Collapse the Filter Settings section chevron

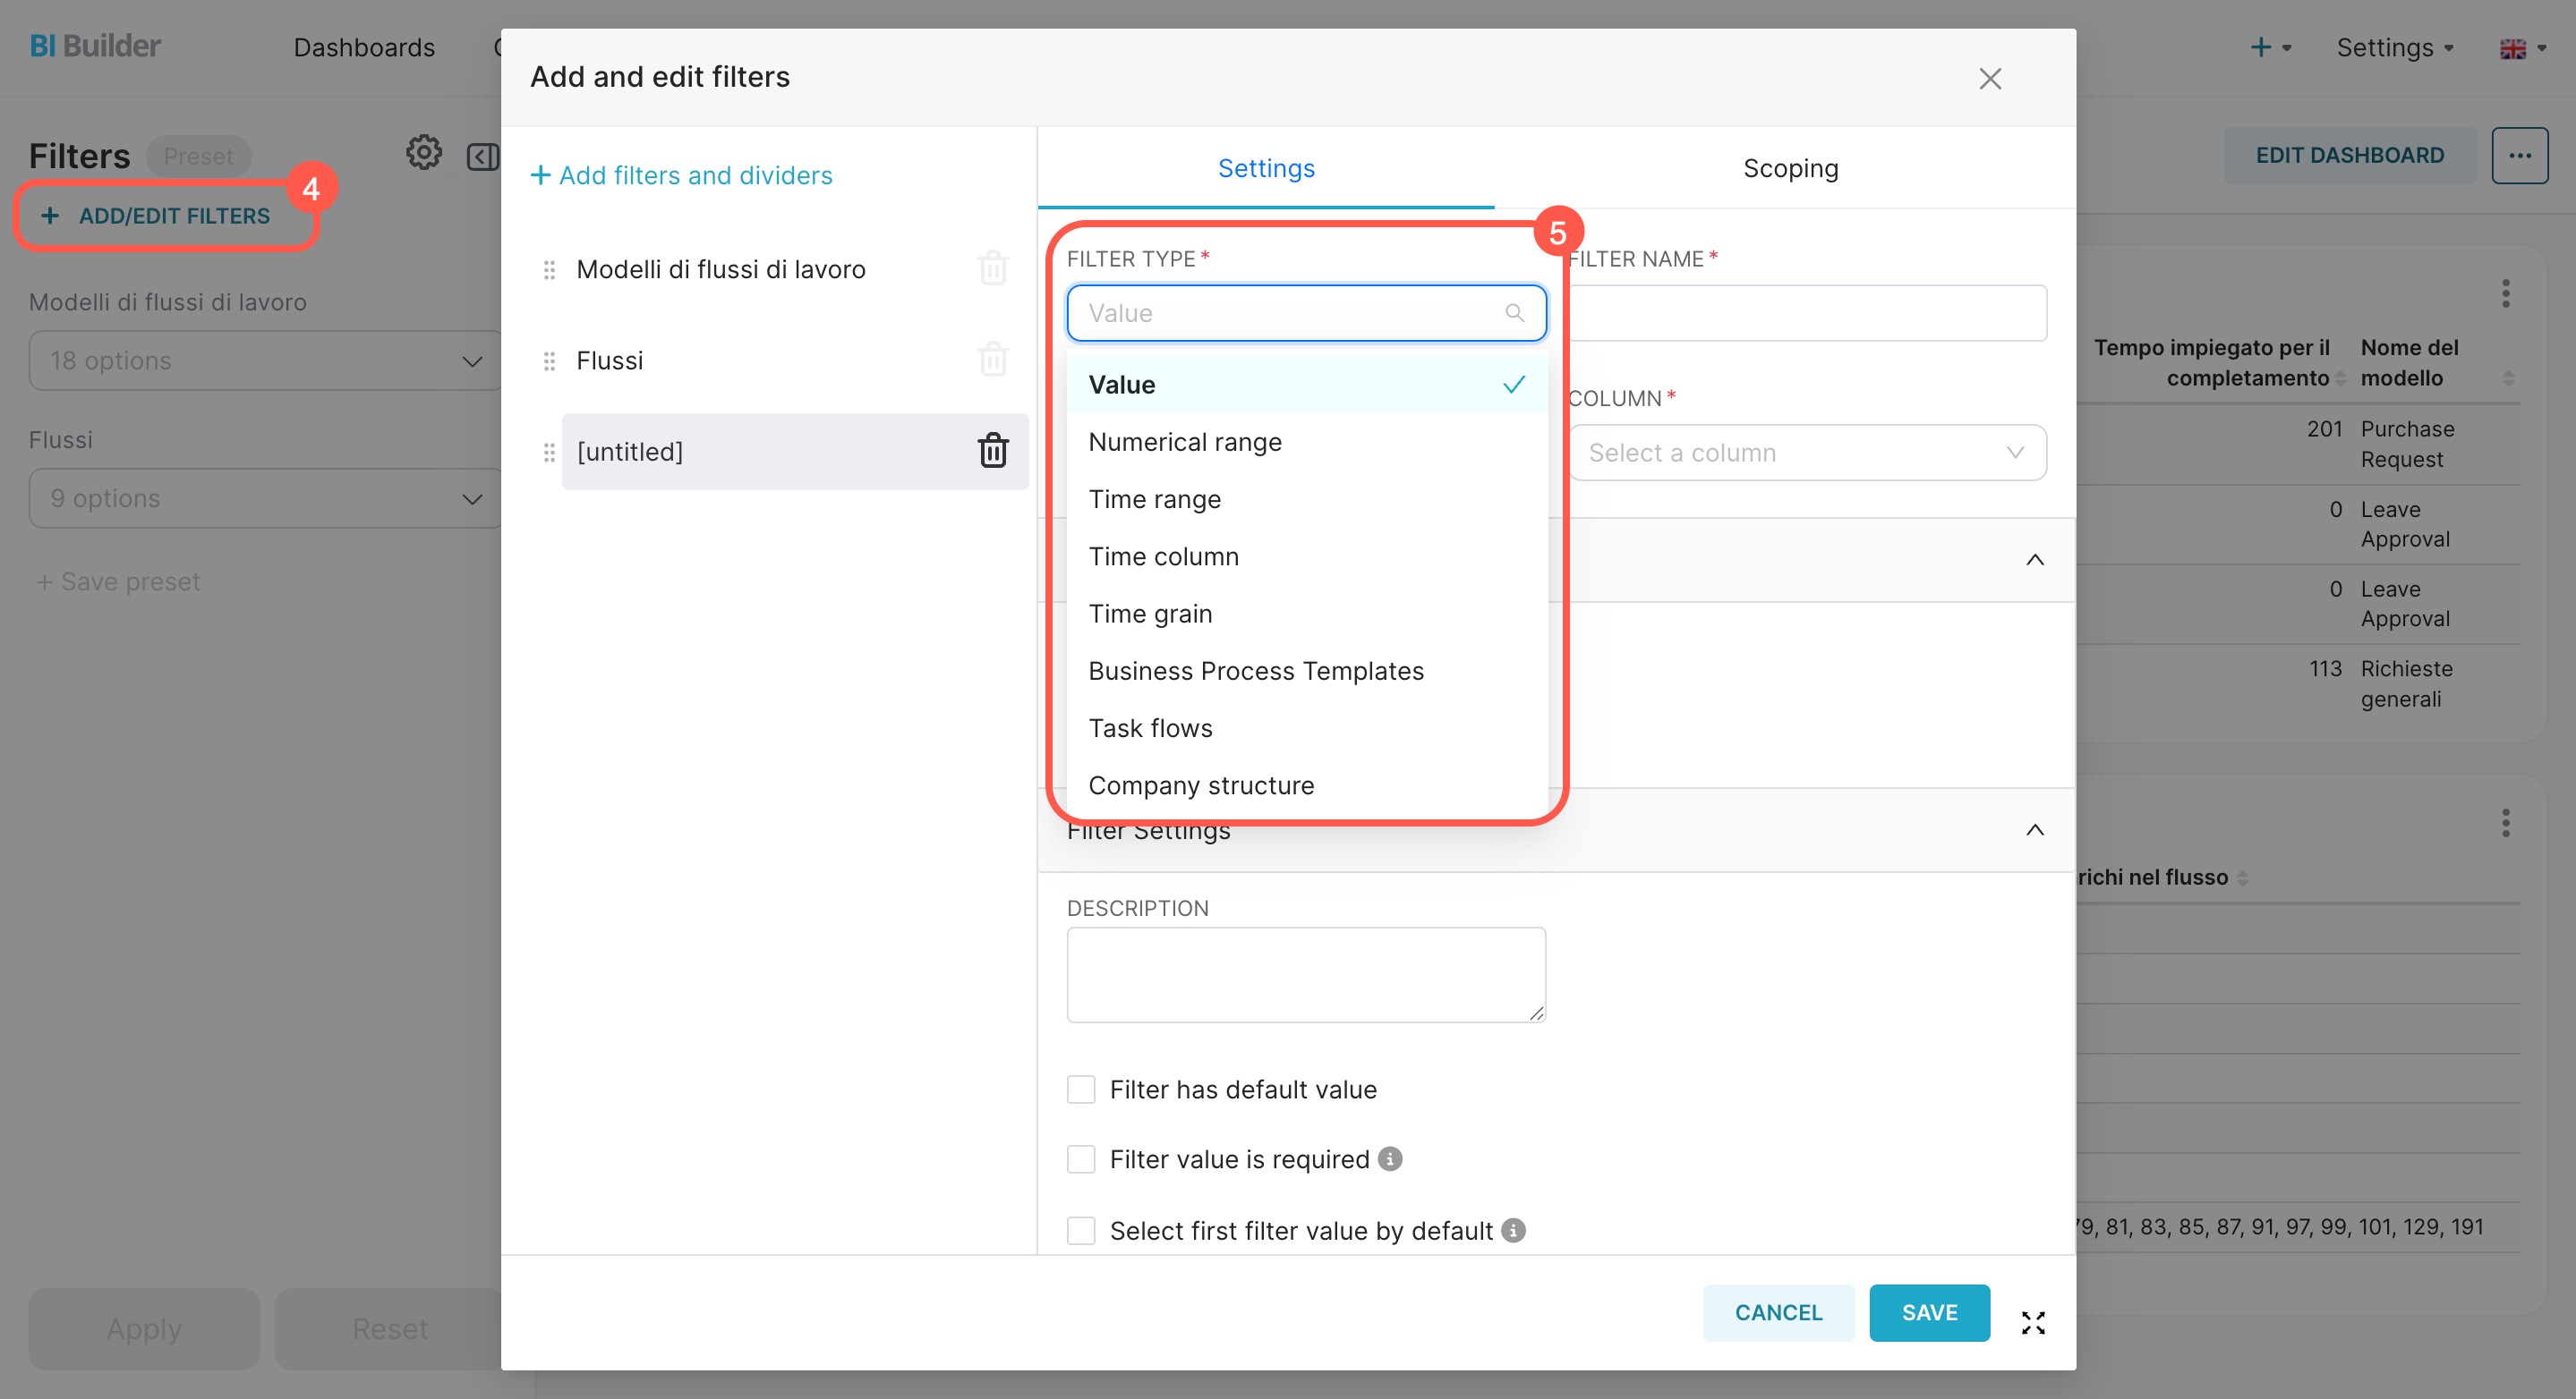click(x=2034, y=829)
